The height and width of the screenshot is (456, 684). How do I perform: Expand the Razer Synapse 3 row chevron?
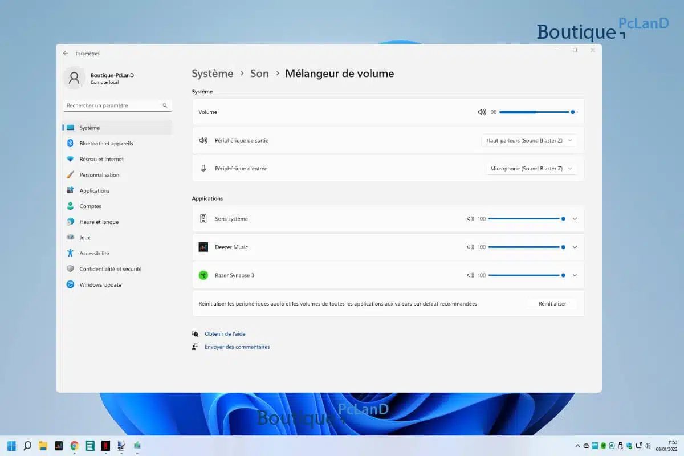[x=575, y=275]
